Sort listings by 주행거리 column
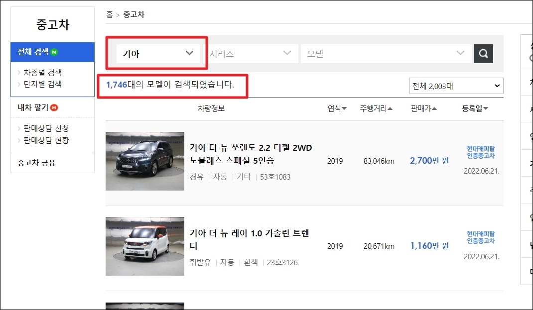This screenshot has height=310, width=533. click(x=376, y=108)
